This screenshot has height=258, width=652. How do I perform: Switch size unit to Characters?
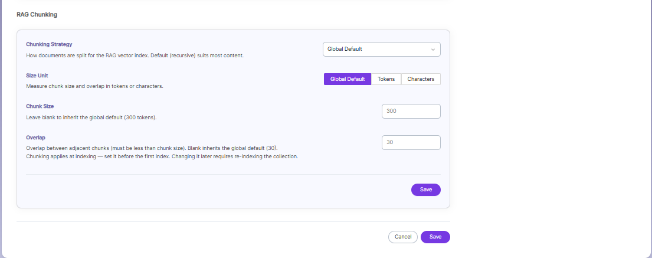click(421, 79)
